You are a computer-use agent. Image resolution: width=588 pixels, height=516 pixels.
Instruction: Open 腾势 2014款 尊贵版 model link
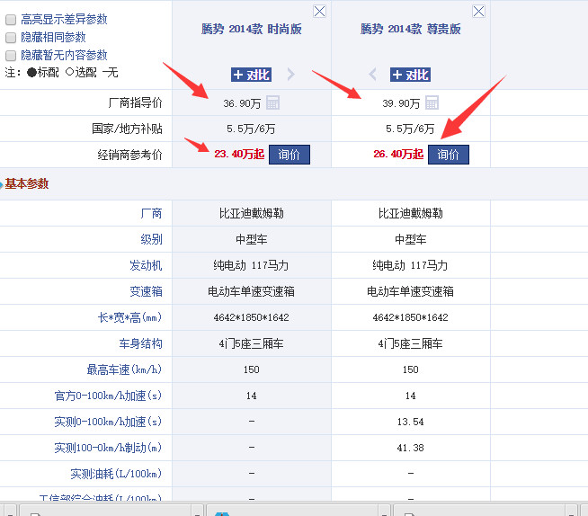pos(410,29)
